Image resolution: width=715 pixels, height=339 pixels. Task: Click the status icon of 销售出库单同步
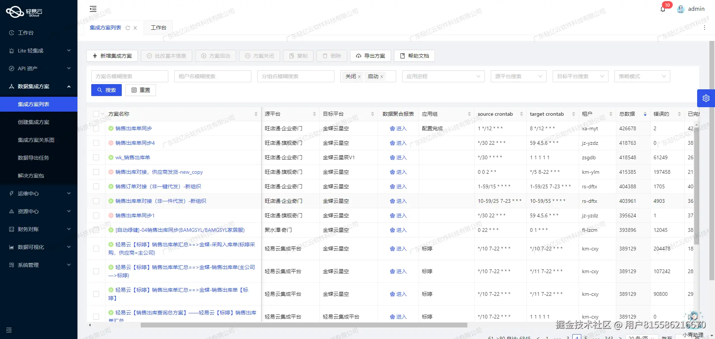[x=111, y=128]
